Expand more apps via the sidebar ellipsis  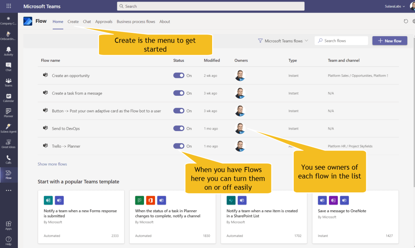[9, 190]
